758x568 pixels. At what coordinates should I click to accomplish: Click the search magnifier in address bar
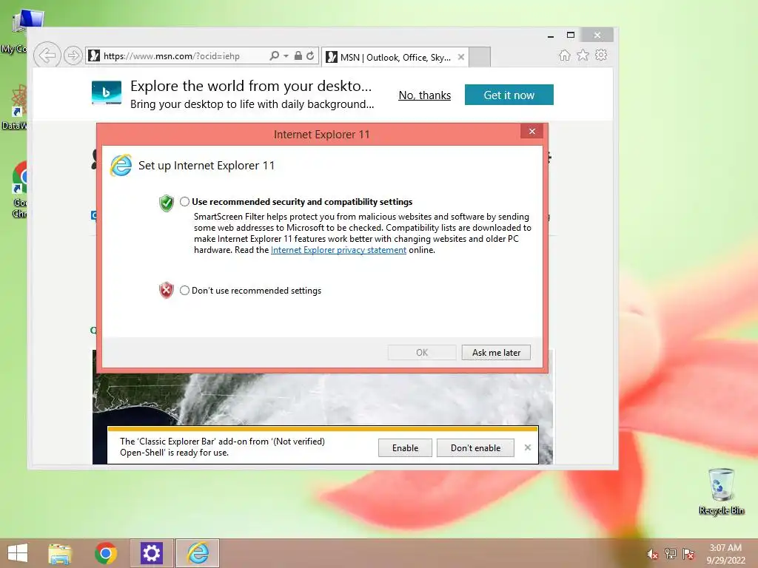pos(274,56)
